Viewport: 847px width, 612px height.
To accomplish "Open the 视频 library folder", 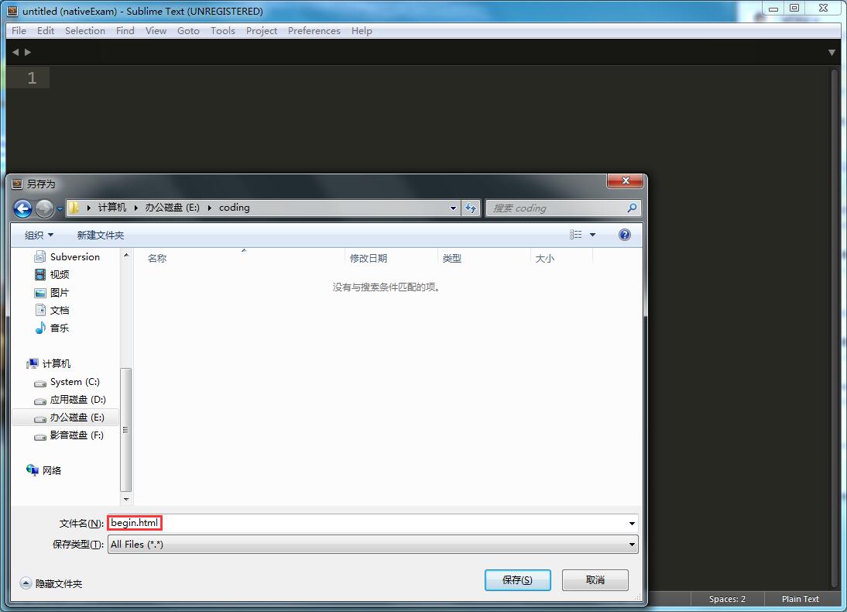I will point(59,274).
